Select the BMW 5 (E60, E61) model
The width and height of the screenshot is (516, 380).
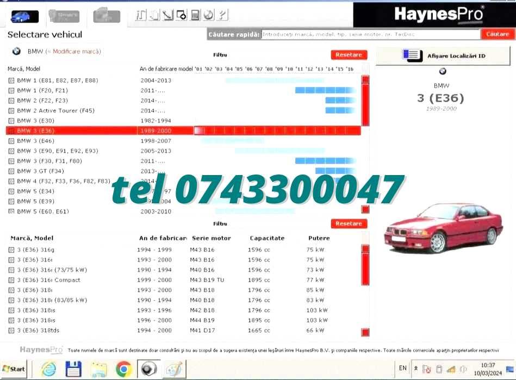pos(43,211)
